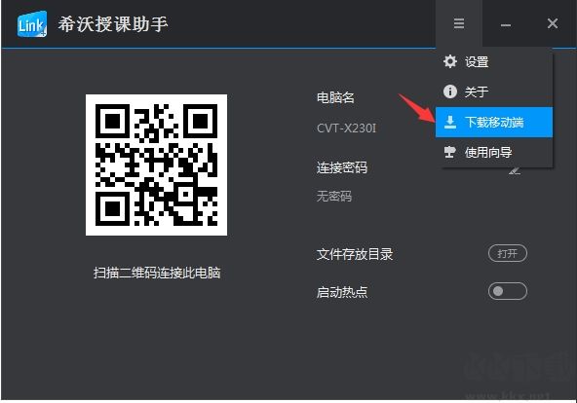Screen dimensions: 577x403
Task: Click the 无密码 password field text
Action: pyautogui.click(x=334, y=197)
